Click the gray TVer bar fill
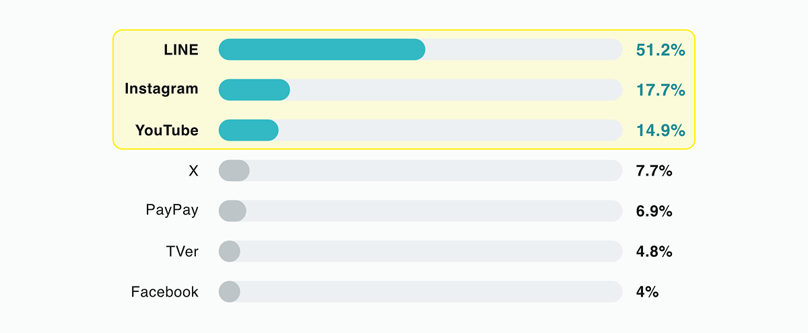The image size is (808, 333). click(x=230, y=252)
